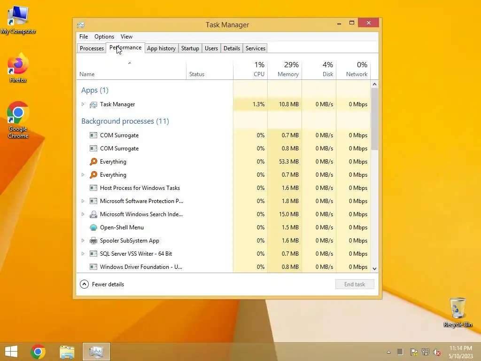Image resolution: width=481 pixels, height=361 pixels.
Task: Sort by the Name column header
Action: [x=132, y=70]
